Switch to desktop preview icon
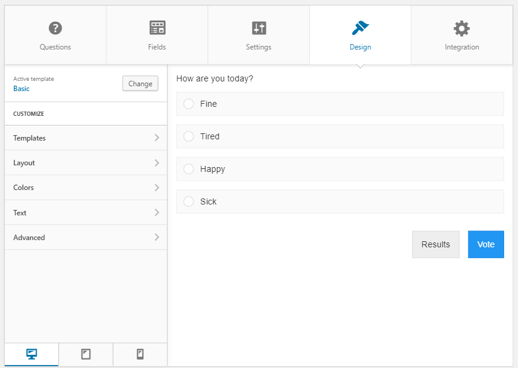518x368 pixels. 32,354
